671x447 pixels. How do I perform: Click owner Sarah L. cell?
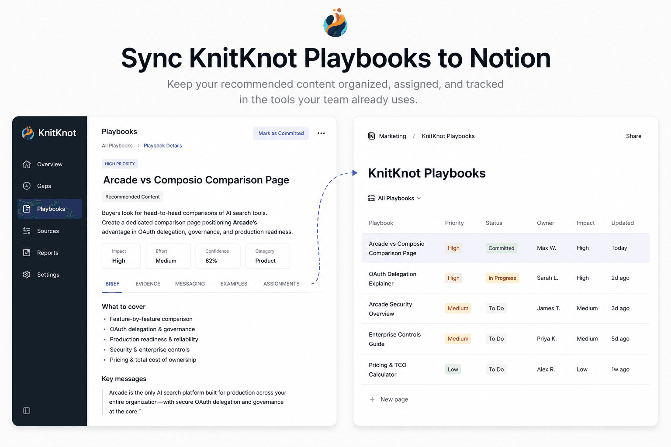pos(547,278)
